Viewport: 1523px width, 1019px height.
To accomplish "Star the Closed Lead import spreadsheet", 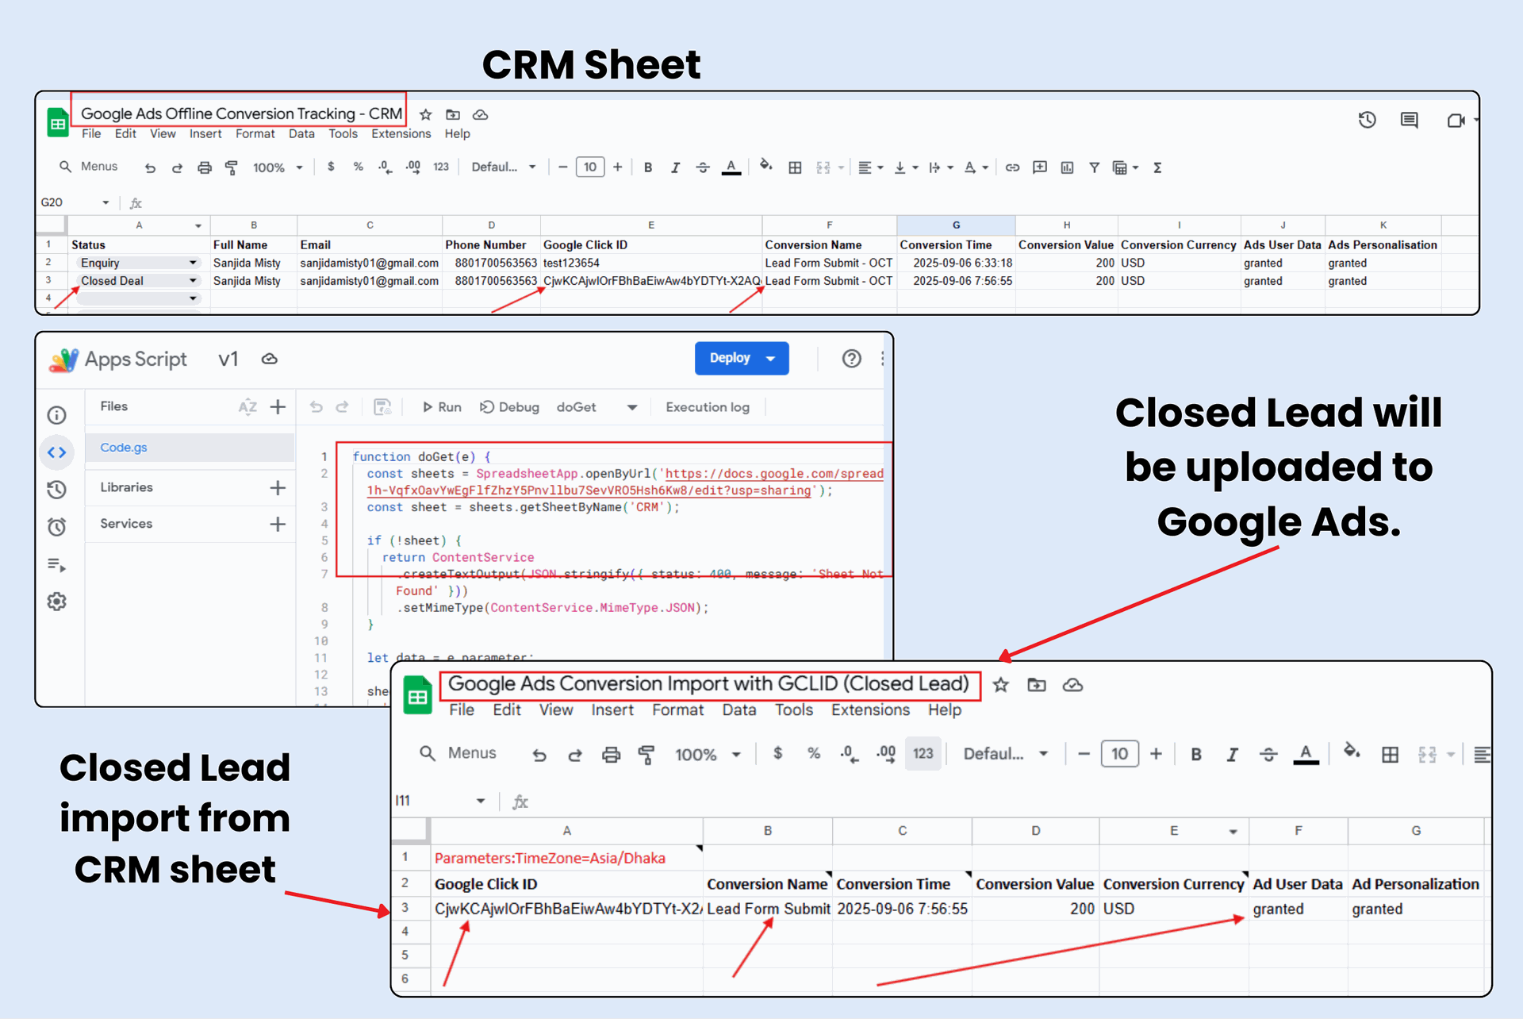I will pyautogui.click(x=1000, y=685).
